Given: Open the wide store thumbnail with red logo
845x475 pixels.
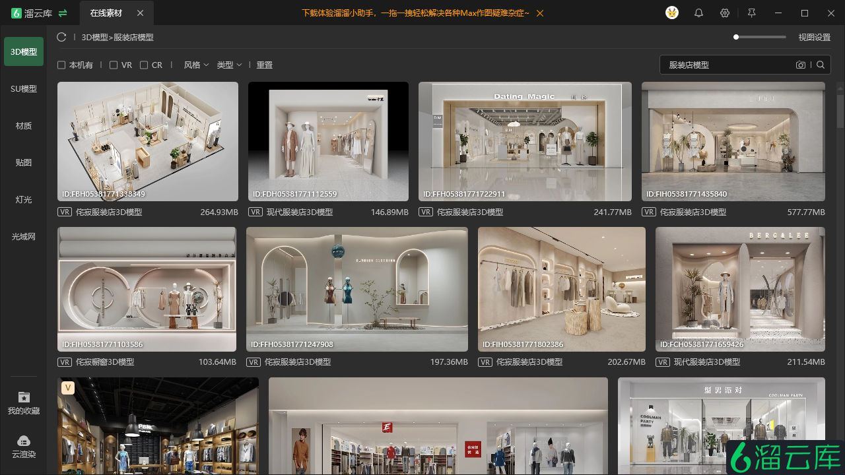Looking at the screenshot, I should 438,426.
